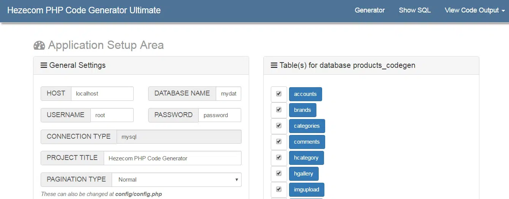509x199 pixels.
Task: Click the accounts table button
Action: point(305,94)
